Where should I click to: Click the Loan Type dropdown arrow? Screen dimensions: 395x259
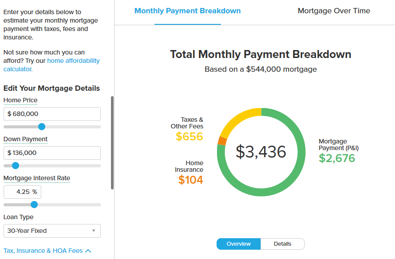point(94,231)
